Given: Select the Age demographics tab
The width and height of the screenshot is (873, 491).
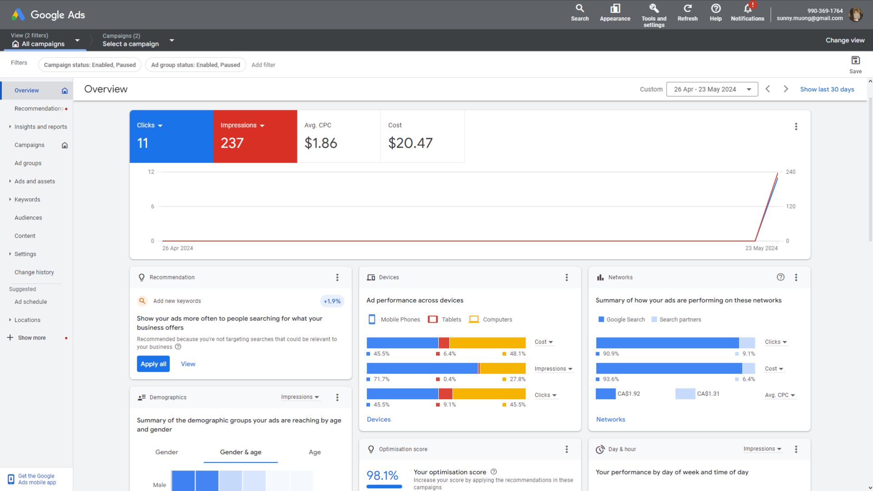Looking at the screenshot, I should 315,452.
